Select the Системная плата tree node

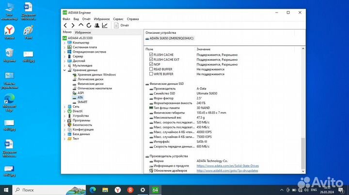[x=84, y=47]
